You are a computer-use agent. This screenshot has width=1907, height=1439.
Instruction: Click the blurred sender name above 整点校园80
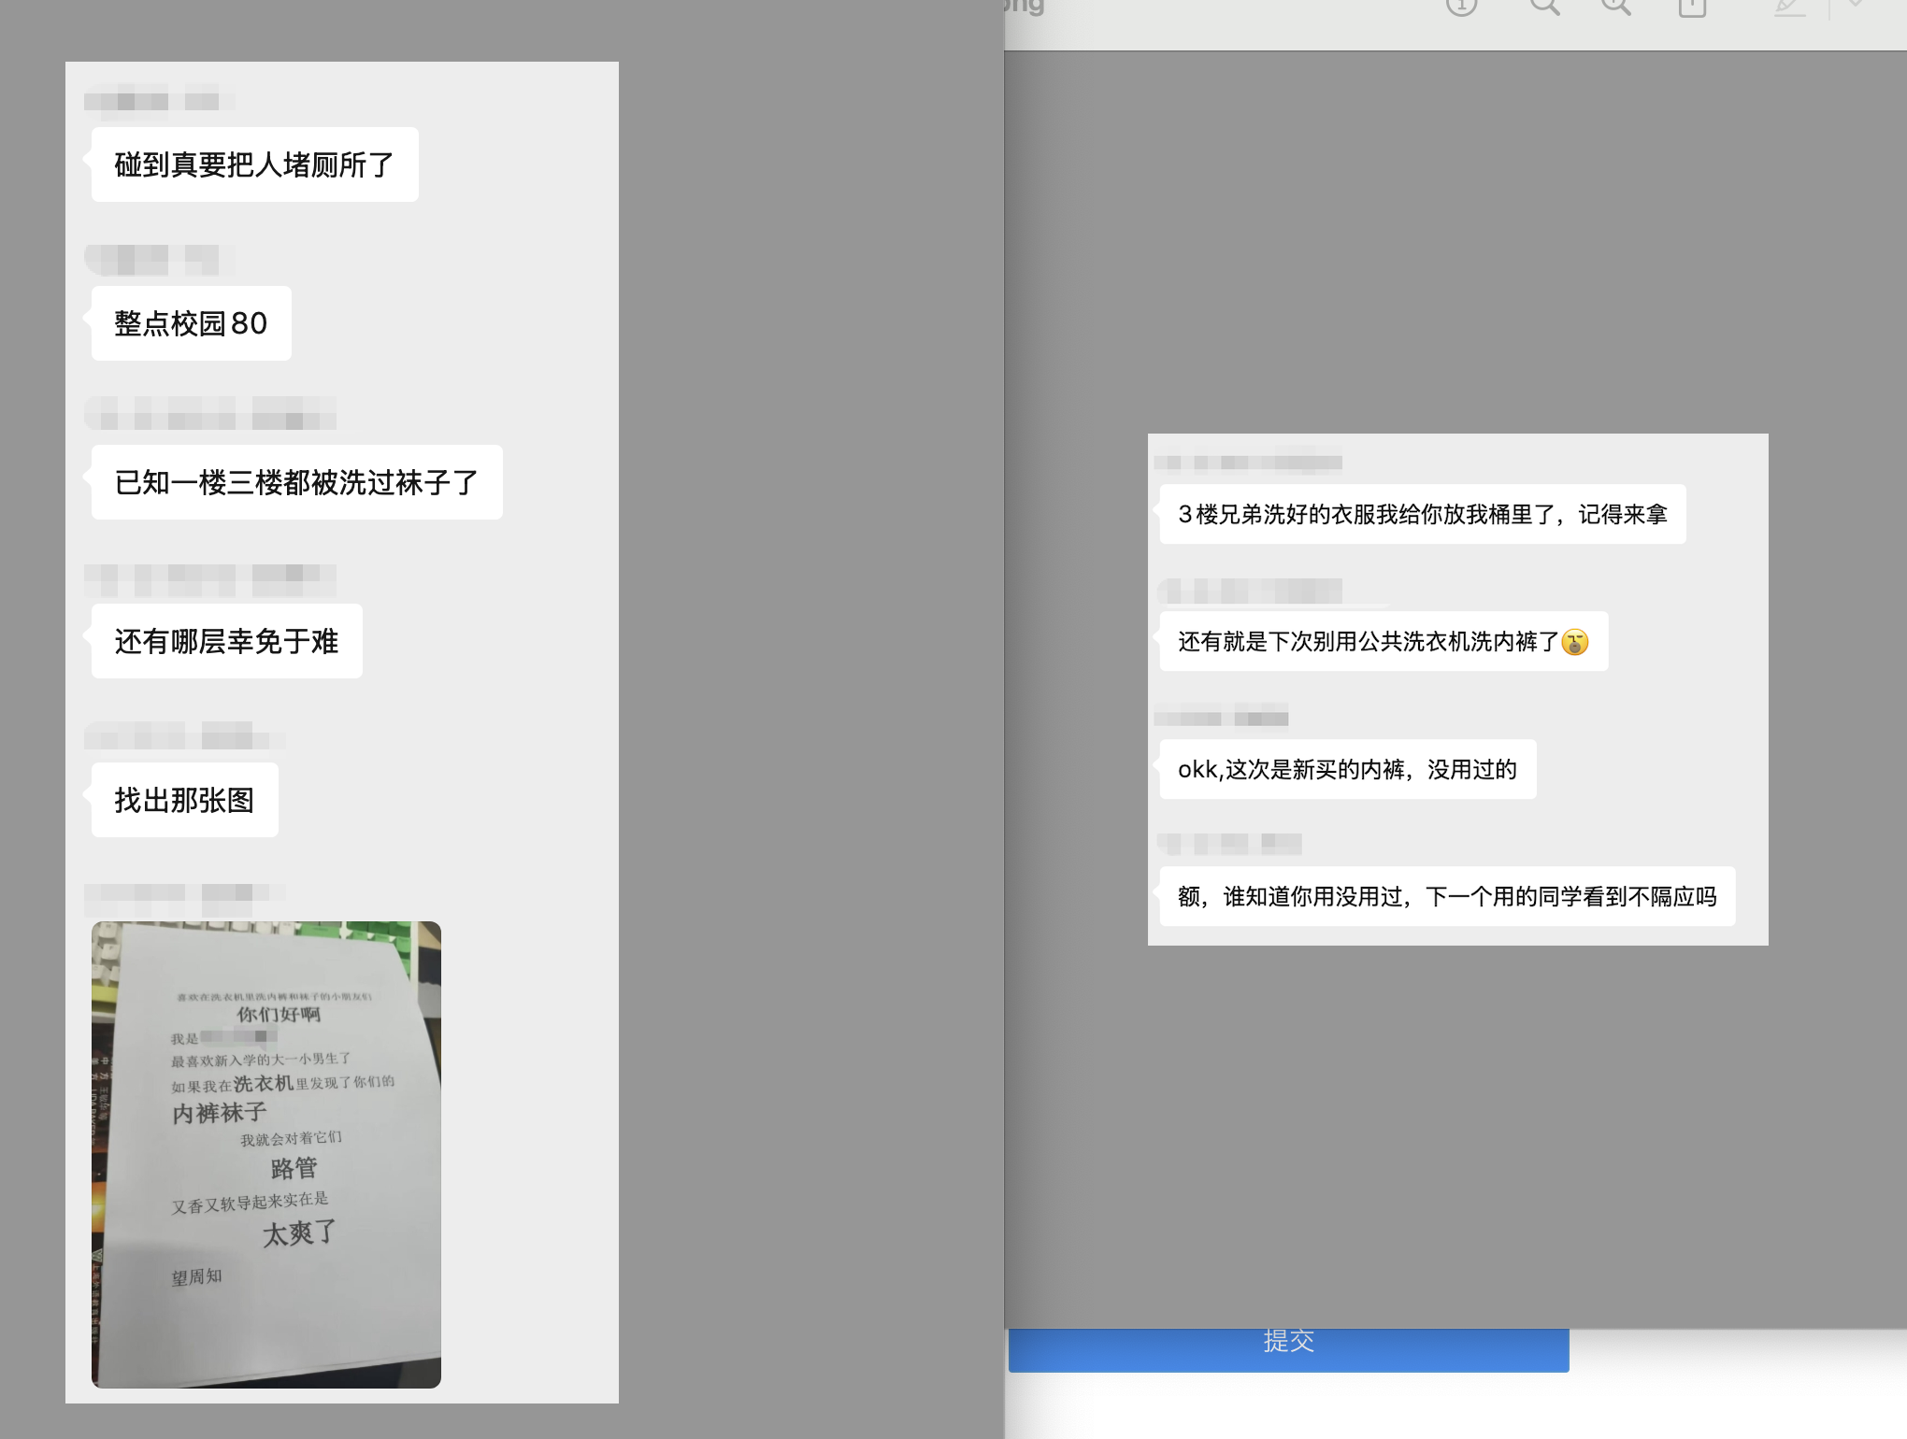154,260
